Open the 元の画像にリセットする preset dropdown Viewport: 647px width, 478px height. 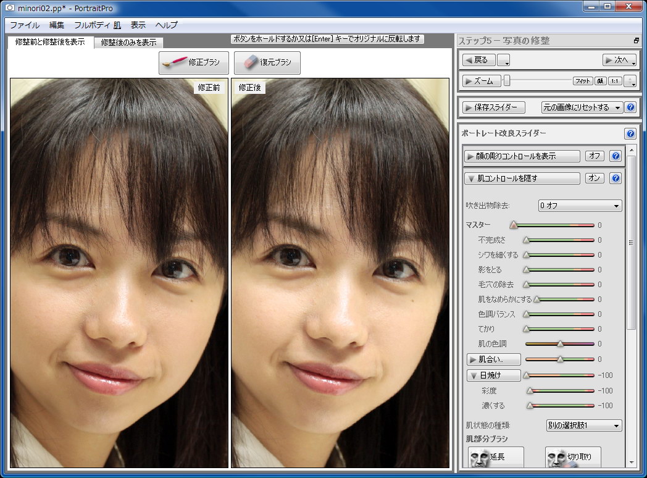(582, 107)
